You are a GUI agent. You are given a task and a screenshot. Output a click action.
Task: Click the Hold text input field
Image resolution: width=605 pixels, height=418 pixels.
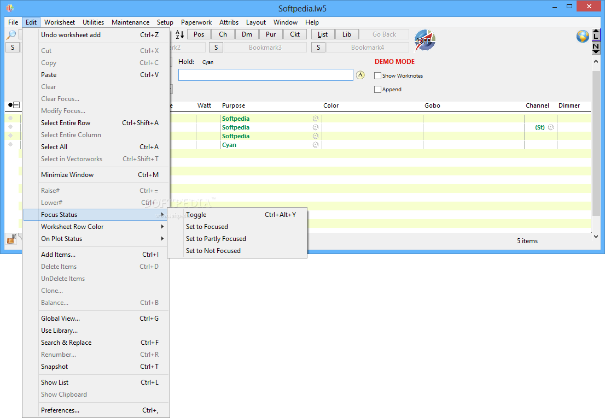[265, 75]
